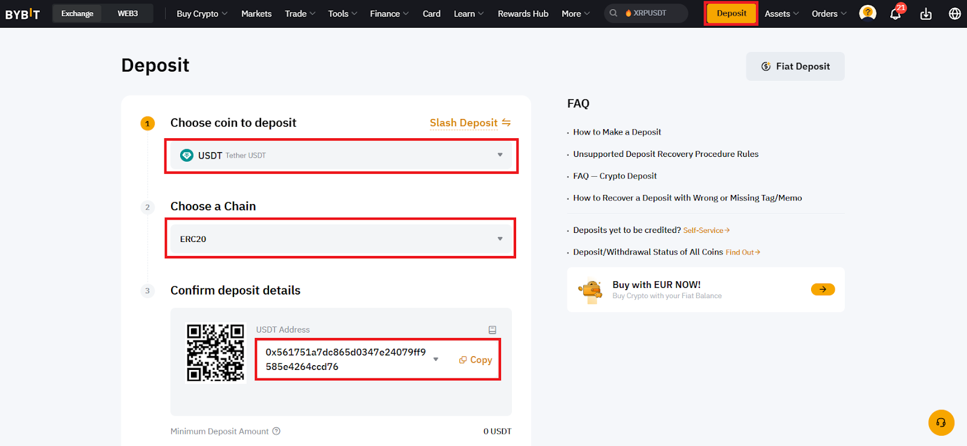Open Wrong or Missing Tag/Memo recovery link

coord(688,198)
